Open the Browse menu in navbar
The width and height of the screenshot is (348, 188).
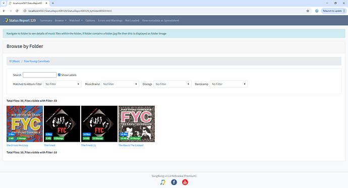click(61, 20)
